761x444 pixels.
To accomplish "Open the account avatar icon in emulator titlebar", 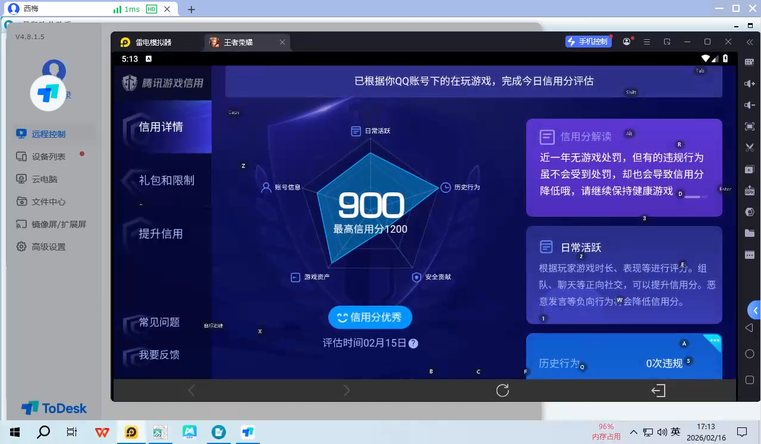I will click(627, 41).
